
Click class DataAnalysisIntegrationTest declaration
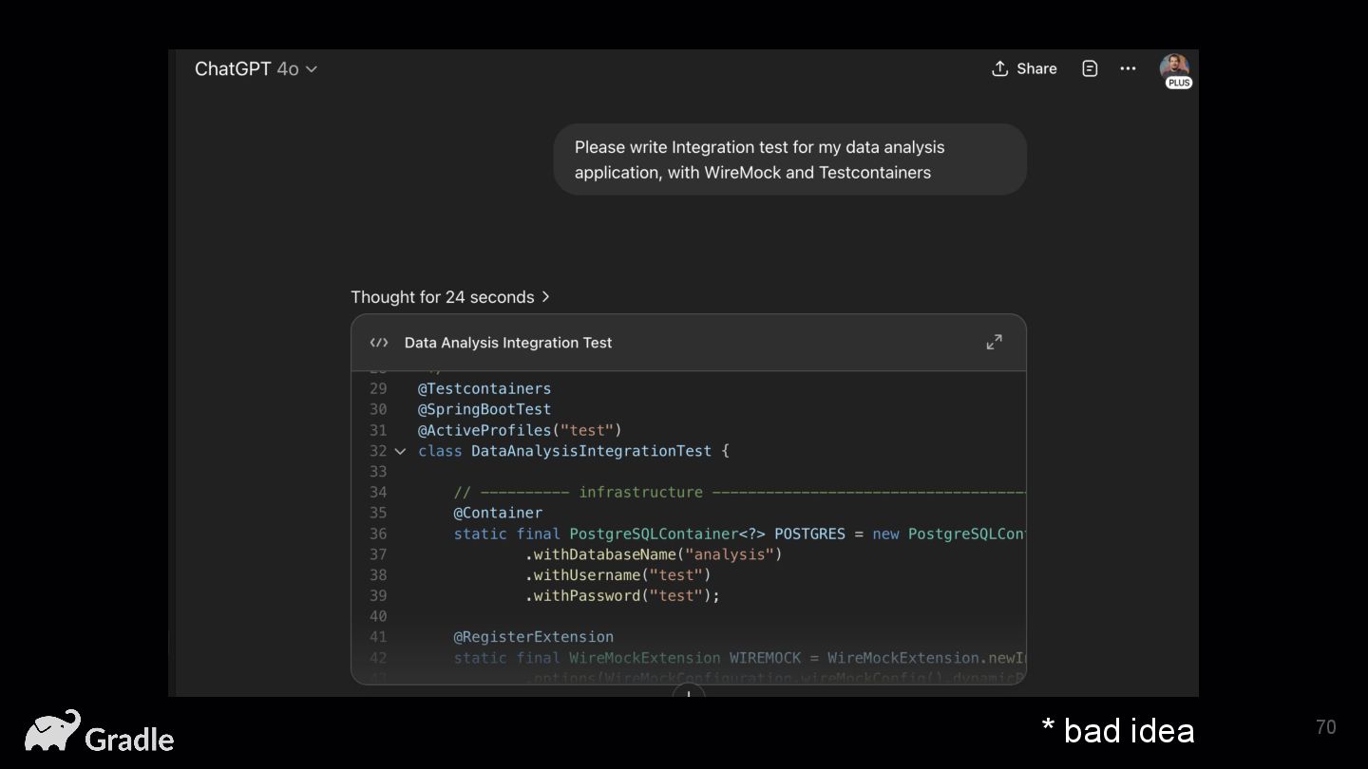point(574,451)
